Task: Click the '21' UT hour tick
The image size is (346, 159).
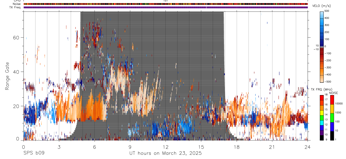Action: pyautogui.click(x=272, y=147)
